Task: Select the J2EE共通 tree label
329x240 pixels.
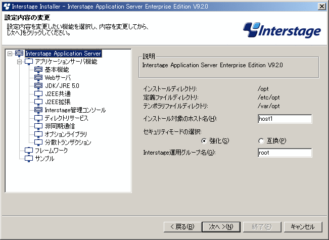Action: pos(58,94)
